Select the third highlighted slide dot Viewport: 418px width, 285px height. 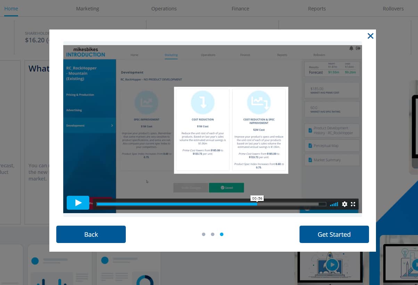tap(222, 234)
